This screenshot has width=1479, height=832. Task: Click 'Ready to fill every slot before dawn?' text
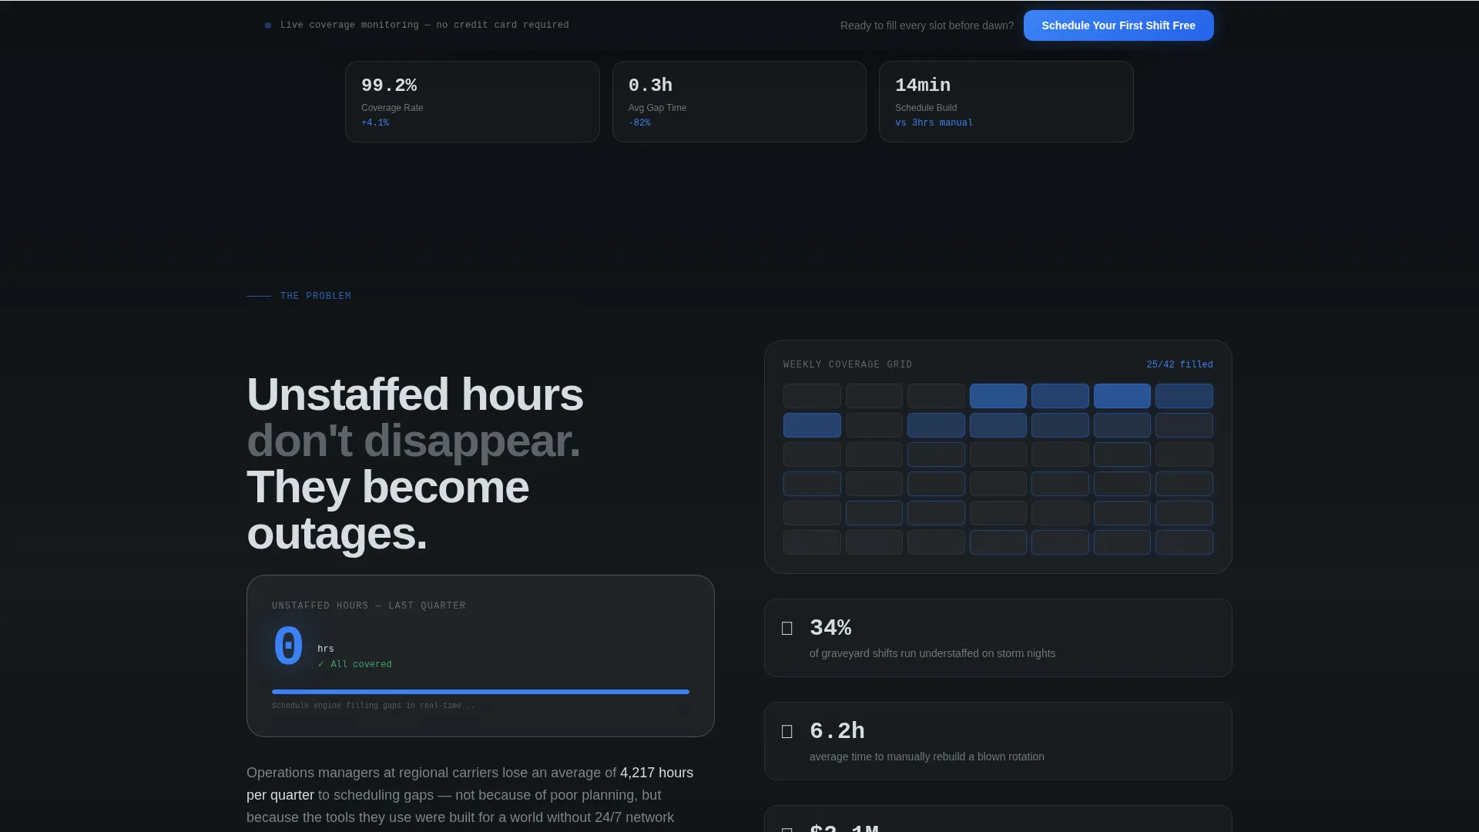coord(927,25)
